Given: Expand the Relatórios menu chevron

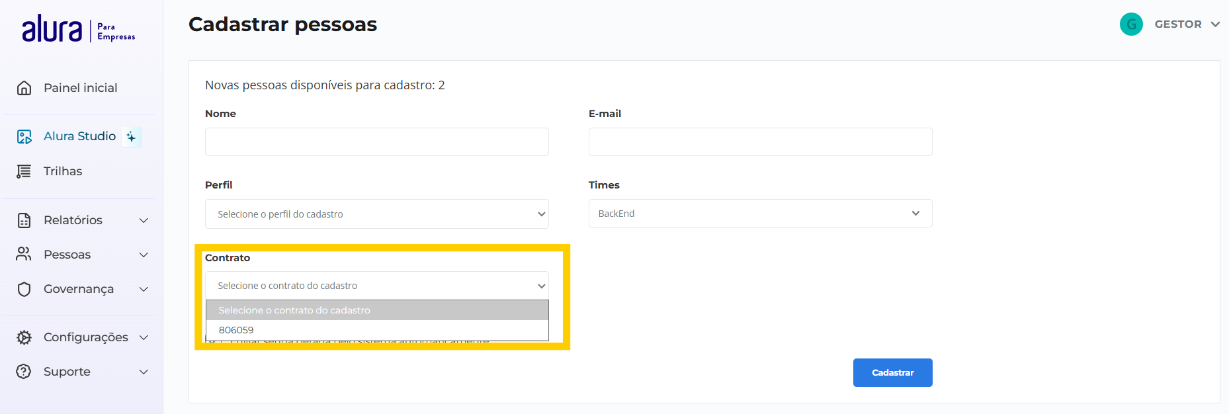Looking at the screenshot, I should click(x=144, y=220).
